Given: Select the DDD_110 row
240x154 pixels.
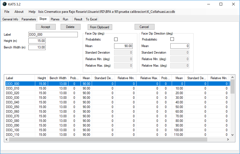Looking at the screenshot, I should 118,135.
